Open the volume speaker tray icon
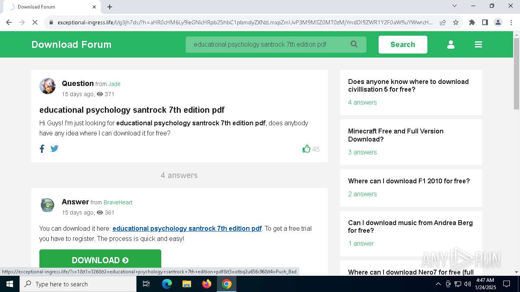This screenshot has width=520, height=292. pyautogui.click(x=468, y=284)
